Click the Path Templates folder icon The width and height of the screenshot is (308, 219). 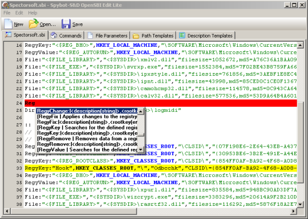(x=136, y=36)
